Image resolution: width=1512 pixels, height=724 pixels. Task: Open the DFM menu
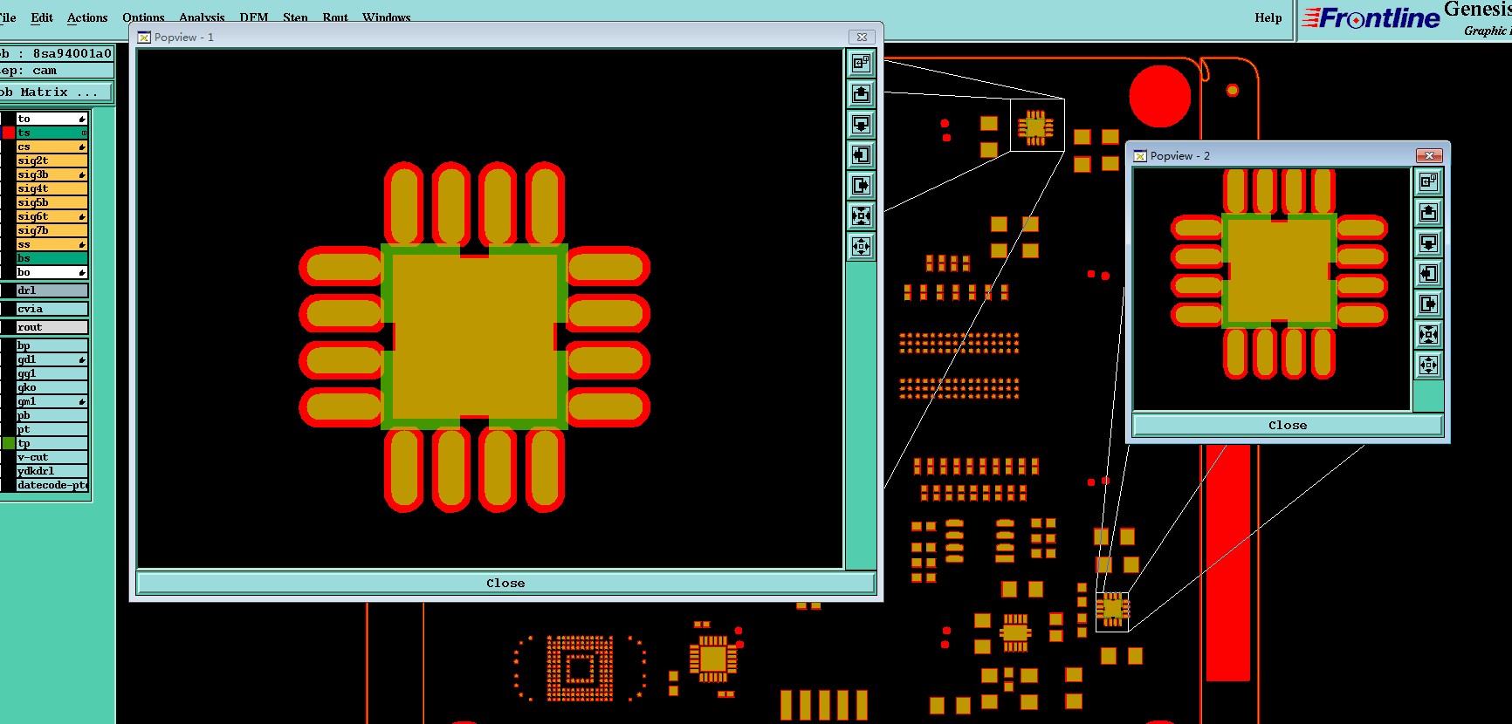click(x=254, y=17)
